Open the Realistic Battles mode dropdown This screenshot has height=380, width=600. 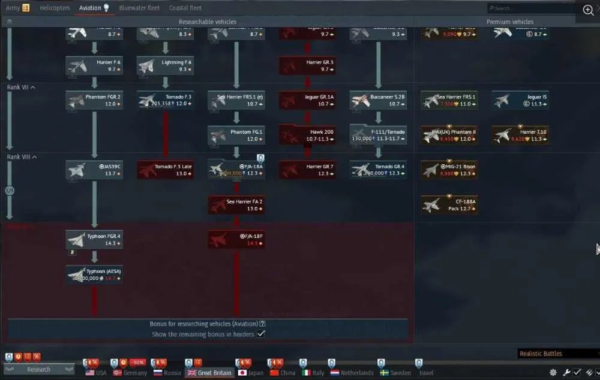[x=559, y=354]
